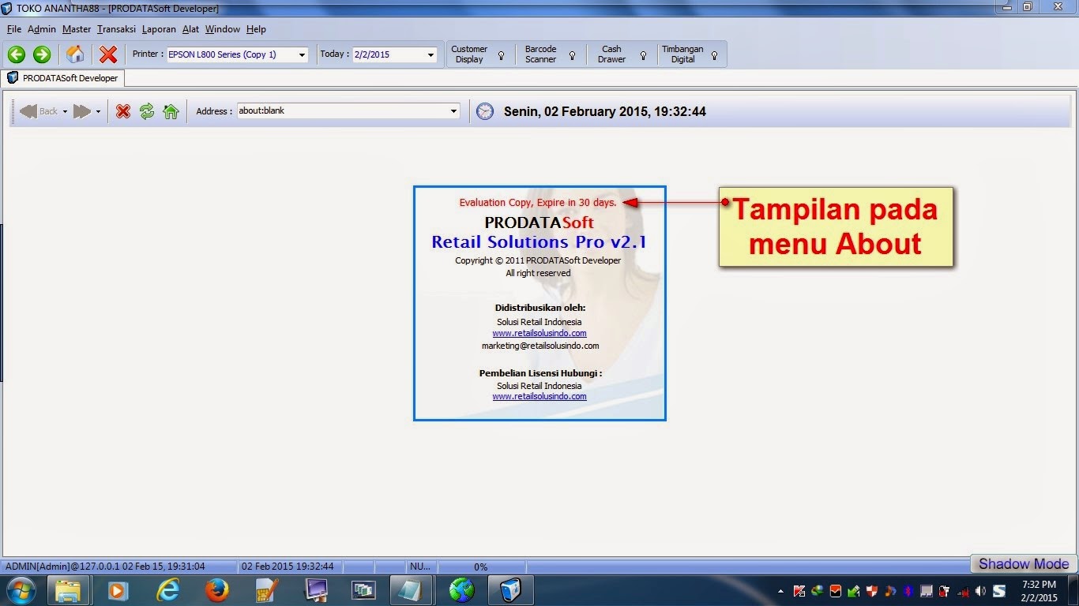The height and width of the screenshot is (606, 1079).
Task: Open the Master menu
Action: pyautogui.click(x=77, y=29)
